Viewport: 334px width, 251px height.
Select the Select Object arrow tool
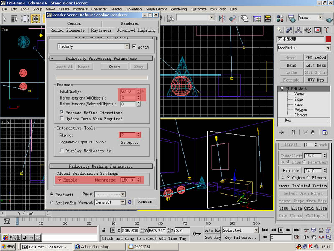pyautogui.click(x=4, y=18)
